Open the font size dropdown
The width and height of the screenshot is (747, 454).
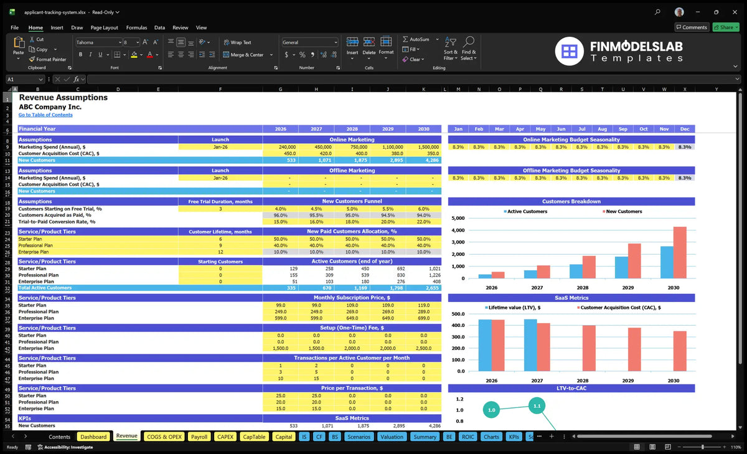138,42
